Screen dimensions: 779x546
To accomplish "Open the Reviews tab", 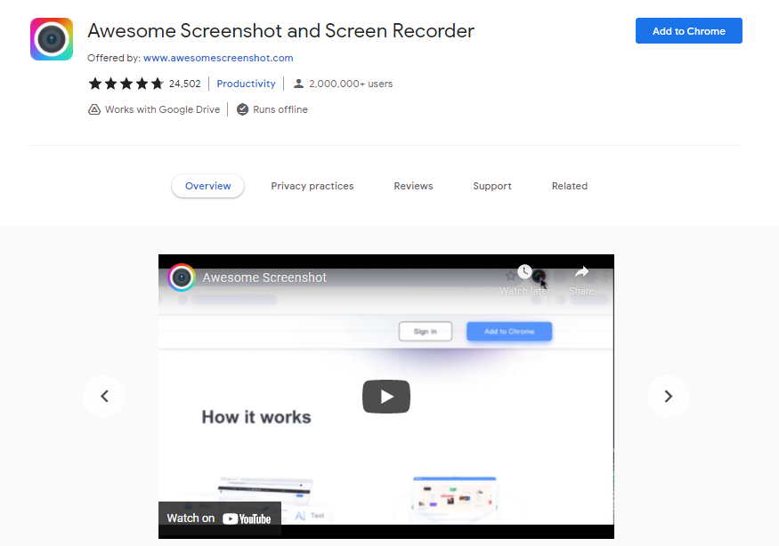I will click(x=413, y=186).
